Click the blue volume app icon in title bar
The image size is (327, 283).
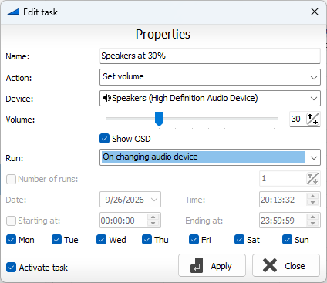[13, 12]
